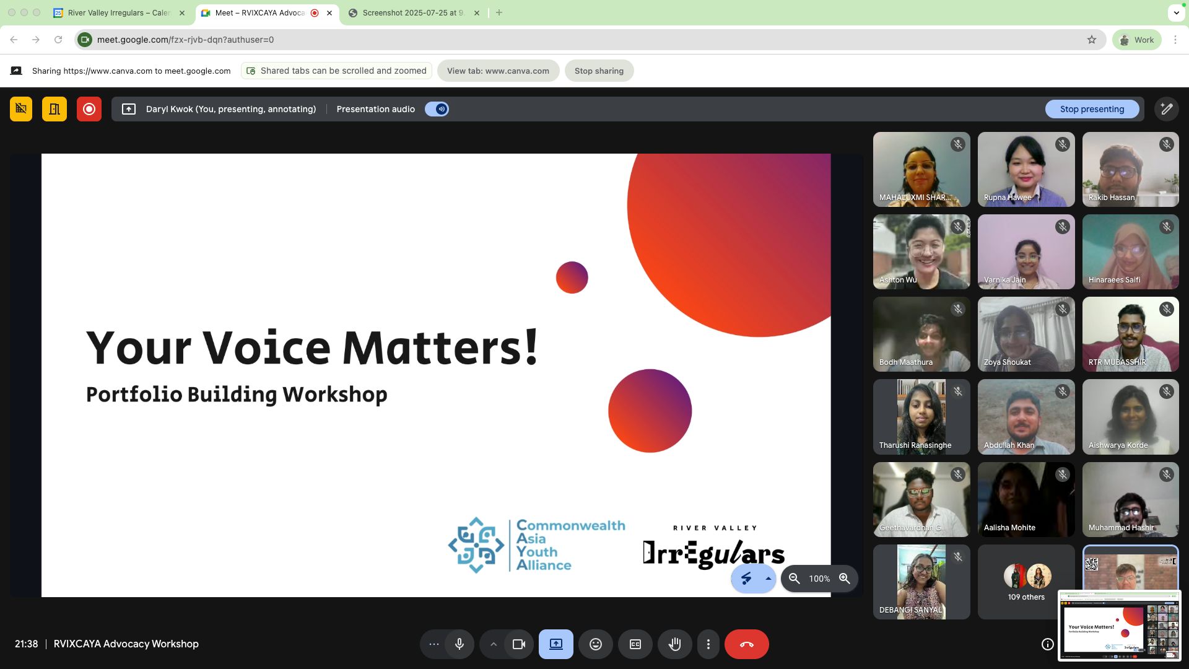Select Ashton Wu participant tile

[921, 251]
